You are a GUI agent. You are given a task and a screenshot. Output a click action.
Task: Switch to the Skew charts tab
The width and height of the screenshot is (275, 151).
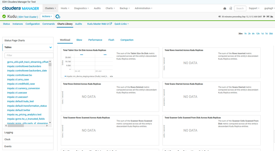click(x=79, y=40)
